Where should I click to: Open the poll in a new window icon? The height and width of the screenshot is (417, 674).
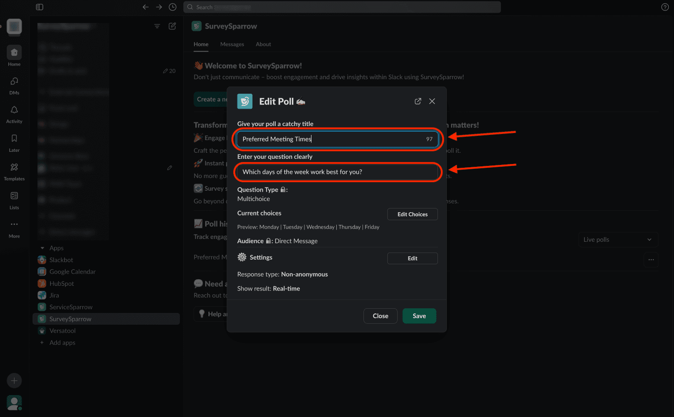[418, 101]
